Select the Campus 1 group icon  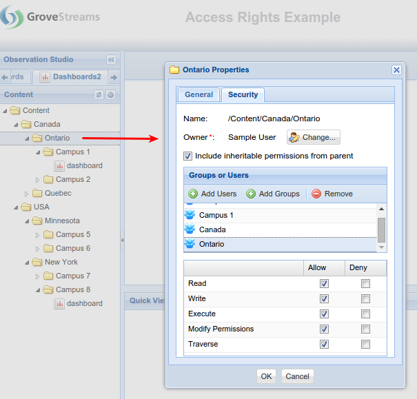click(x=190, y=215)
